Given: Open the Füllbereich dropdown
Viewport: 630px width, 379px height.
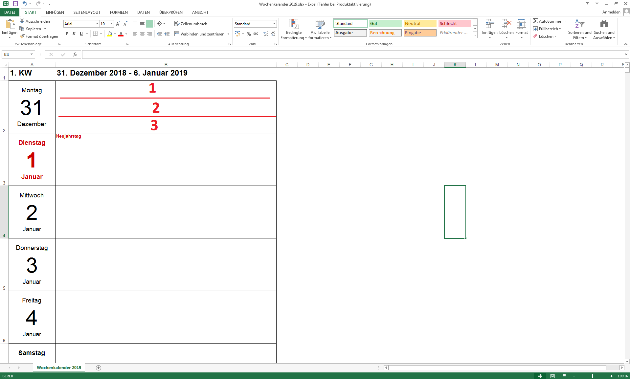Looking at the screenshot, I should [x=547, y=29].
